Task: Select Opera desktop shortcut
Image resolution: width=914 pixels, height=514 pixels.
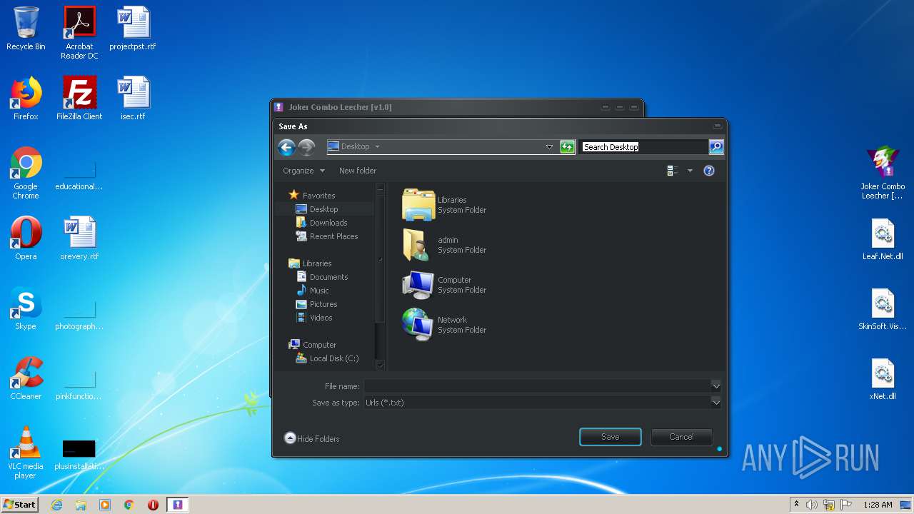Action: pos(26,238)
